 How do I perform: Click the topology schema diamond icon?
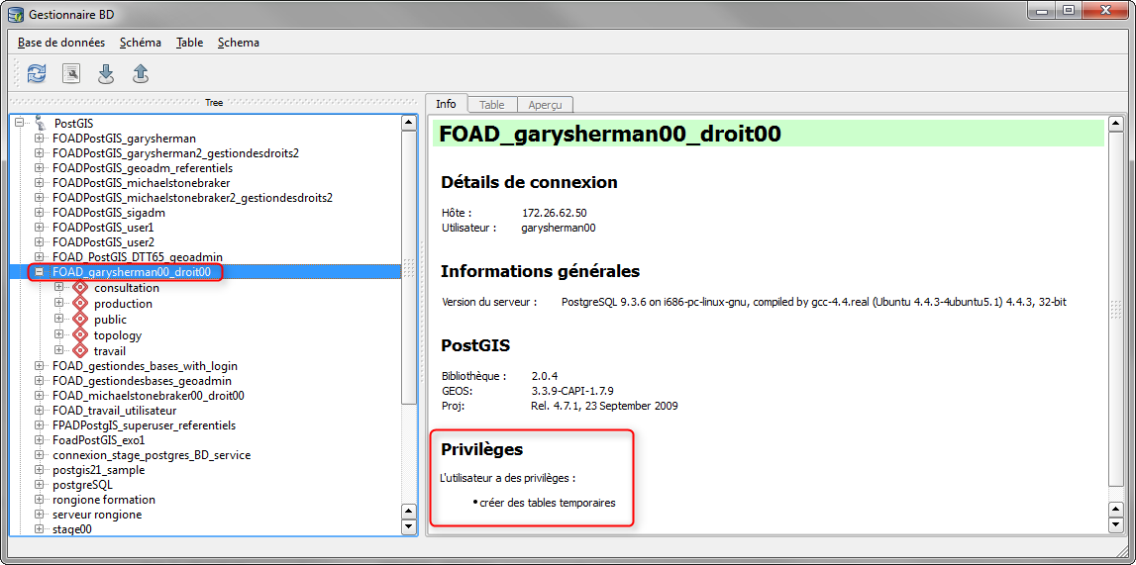click(x=80, y=335)
